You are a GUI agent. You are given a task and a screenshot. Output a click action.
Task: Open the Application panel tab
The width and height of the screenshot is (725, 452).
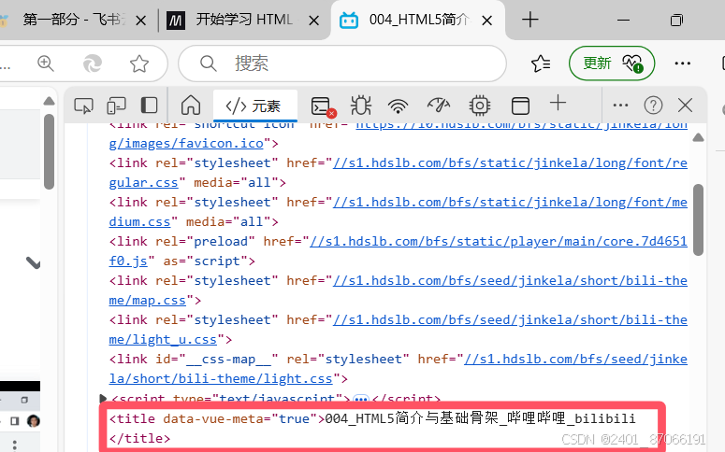coord(520,106)
